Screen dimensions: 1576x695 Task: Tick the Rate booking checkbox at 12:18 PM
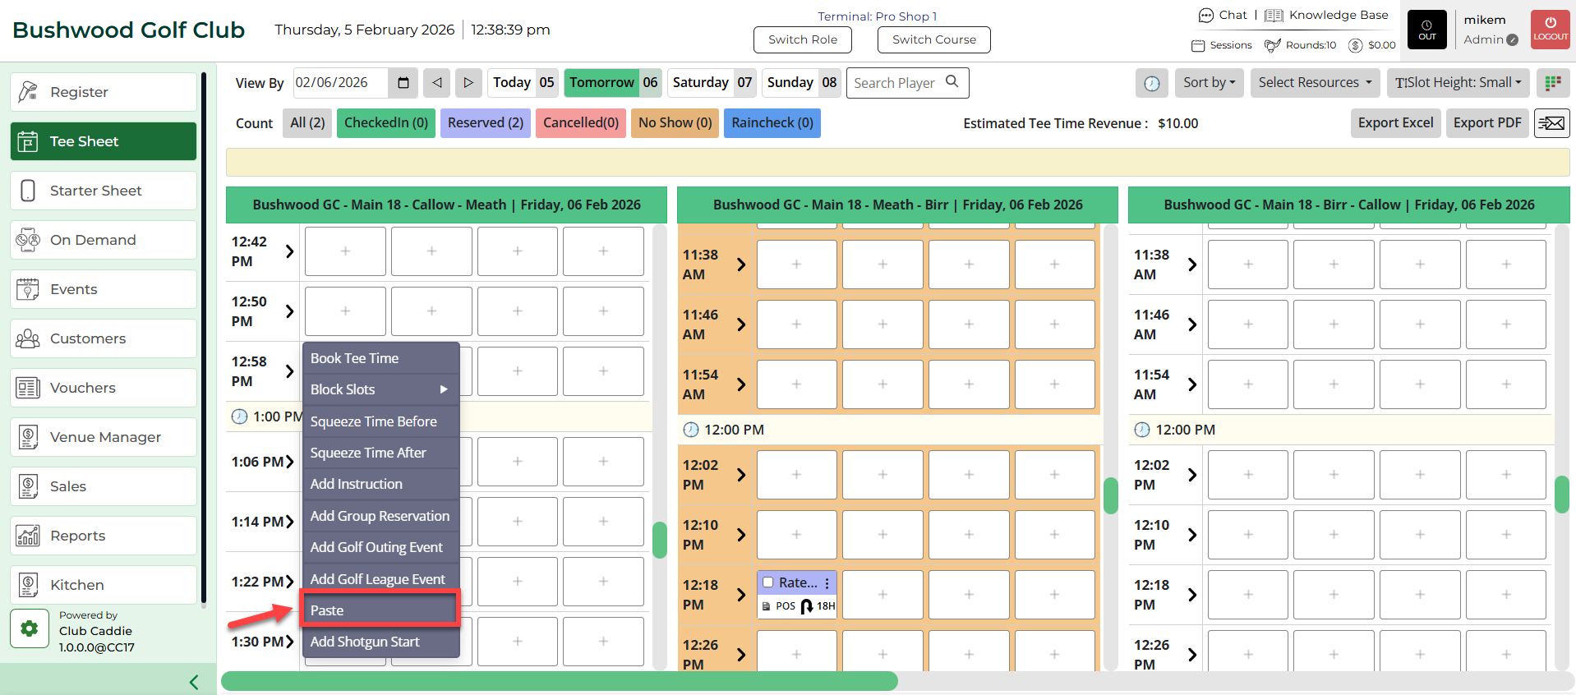click(x=768, y=582)
